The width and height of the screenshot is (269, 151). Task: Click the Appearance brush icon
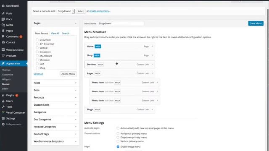pos(3,63)
